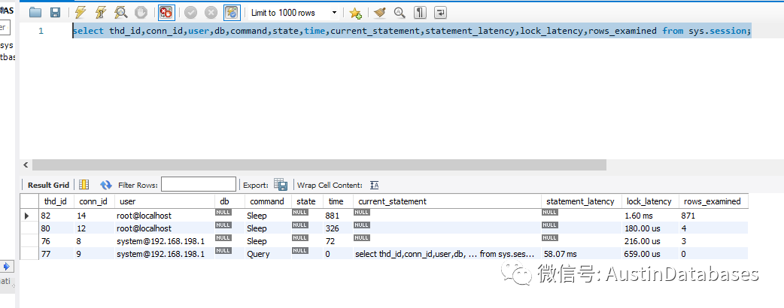
Task: Run Explain plan with magnifier lightning icon
Action: coord(121,13)
